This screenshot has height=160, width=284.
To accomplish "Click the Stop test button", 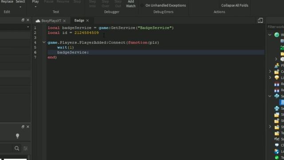I will [x=77, y=2].
